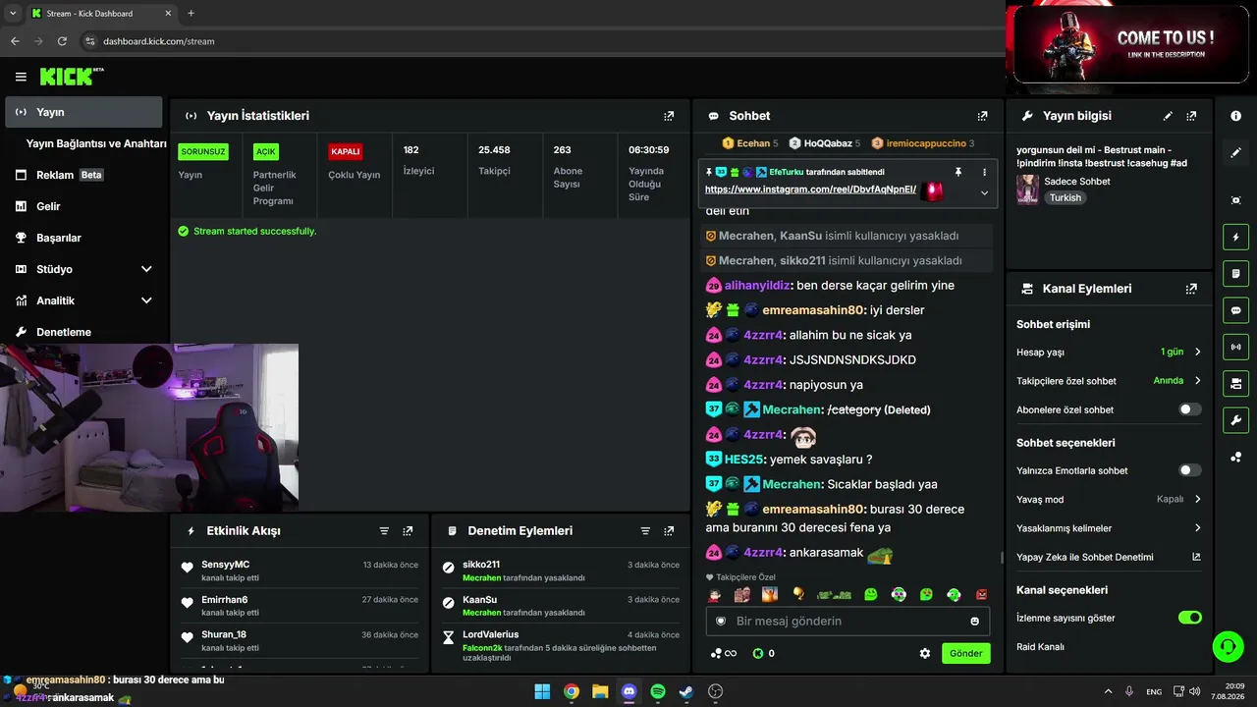Expand the pinned message chevron
This screenshot has height=707, width=1257.
(x=984, y=193)
